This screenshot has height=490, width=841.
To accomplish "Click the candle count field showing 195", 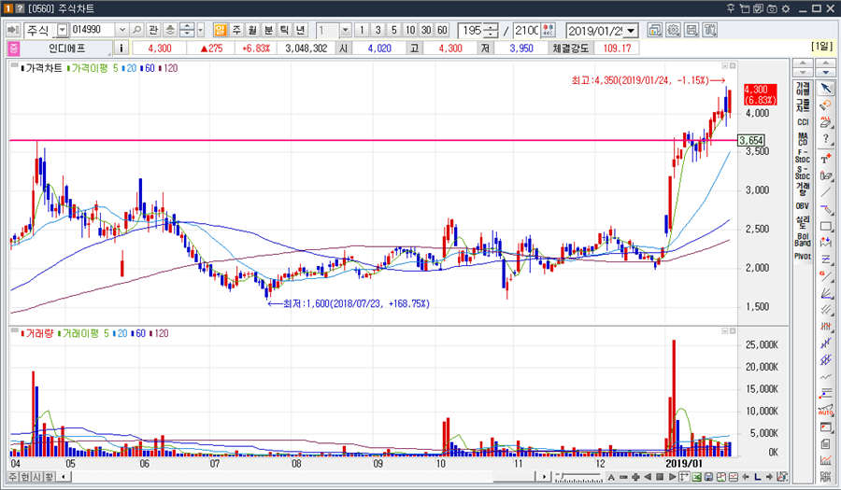I will coord(472,30).
